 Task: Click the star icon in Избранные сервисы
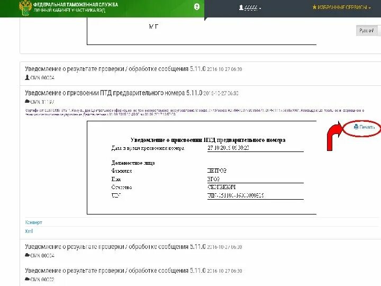click(x=314, y=7)
